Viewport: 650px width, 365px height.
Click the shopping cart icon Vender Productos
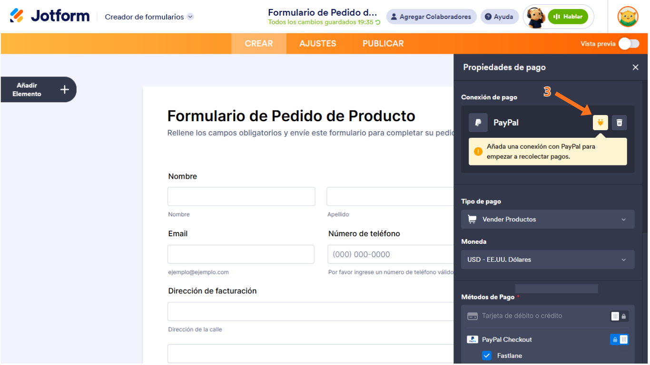coord(472,219)
